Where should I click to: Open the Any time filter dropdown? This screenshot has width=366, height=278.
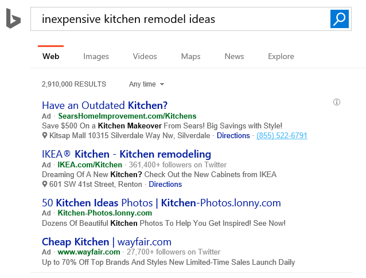pos(147,84)
